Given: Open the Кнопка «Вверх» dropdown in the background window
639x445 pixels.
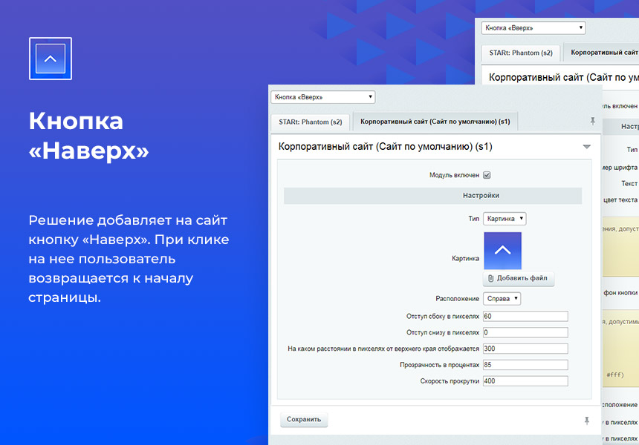Looking at the screenshot, I should pyautogui.click(x=533, y=27).
